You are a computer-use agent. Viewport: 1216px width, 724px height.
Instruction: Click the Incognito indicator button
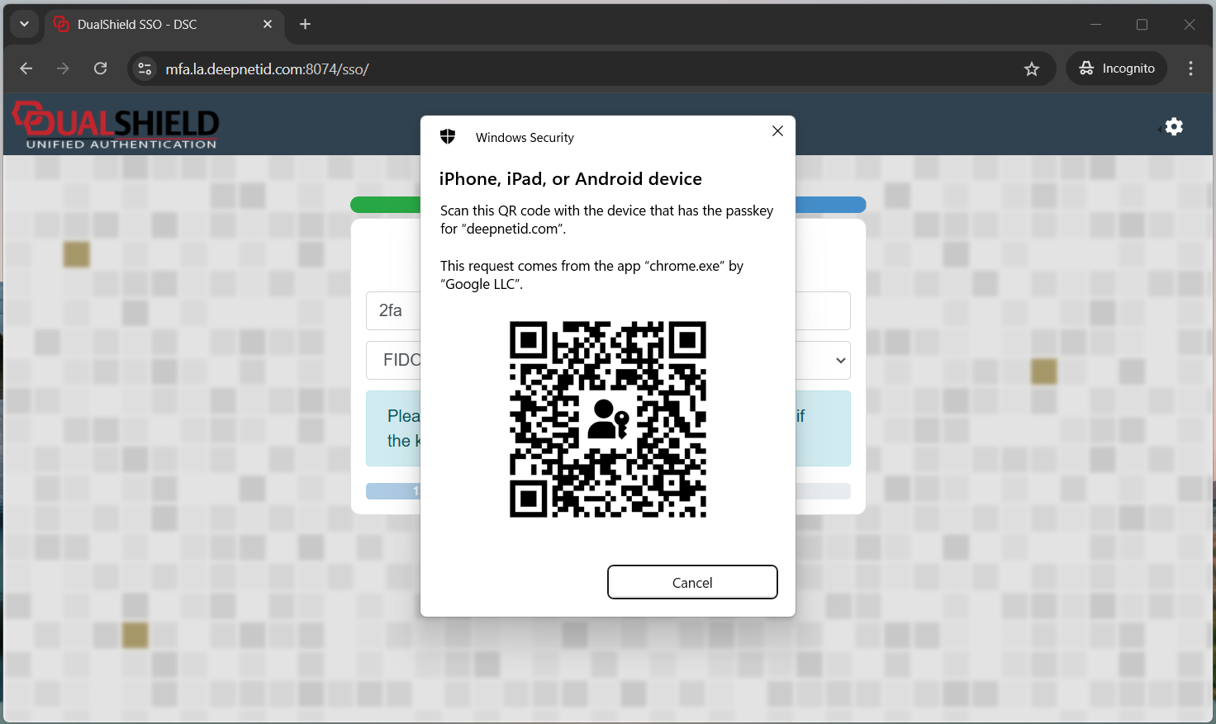pyautogui.click(x=1117, y=69)
